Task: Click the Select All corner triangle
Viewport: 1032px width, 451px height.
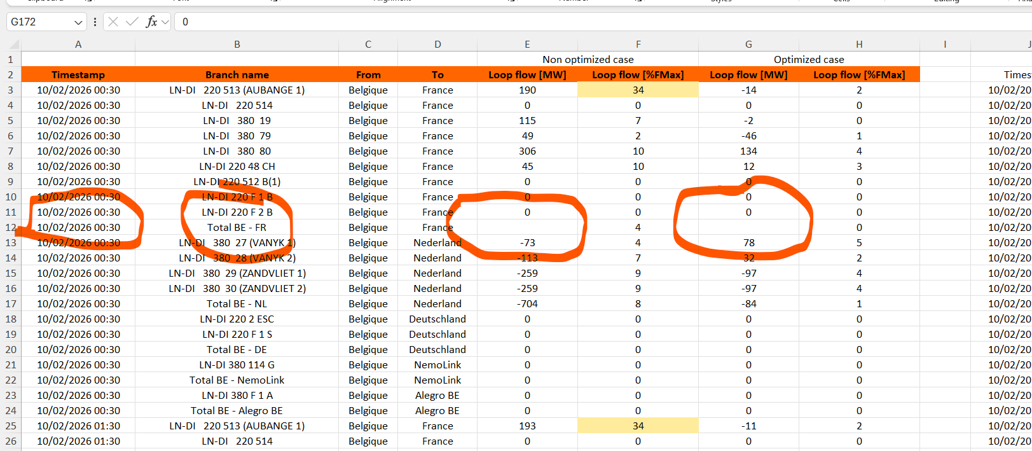Action: [14, 45]
